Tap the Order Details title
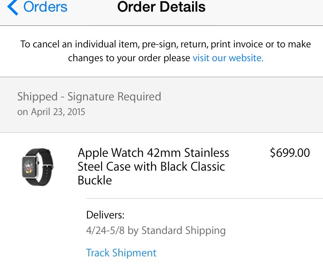Screen dimensions: 323x268 161,7
